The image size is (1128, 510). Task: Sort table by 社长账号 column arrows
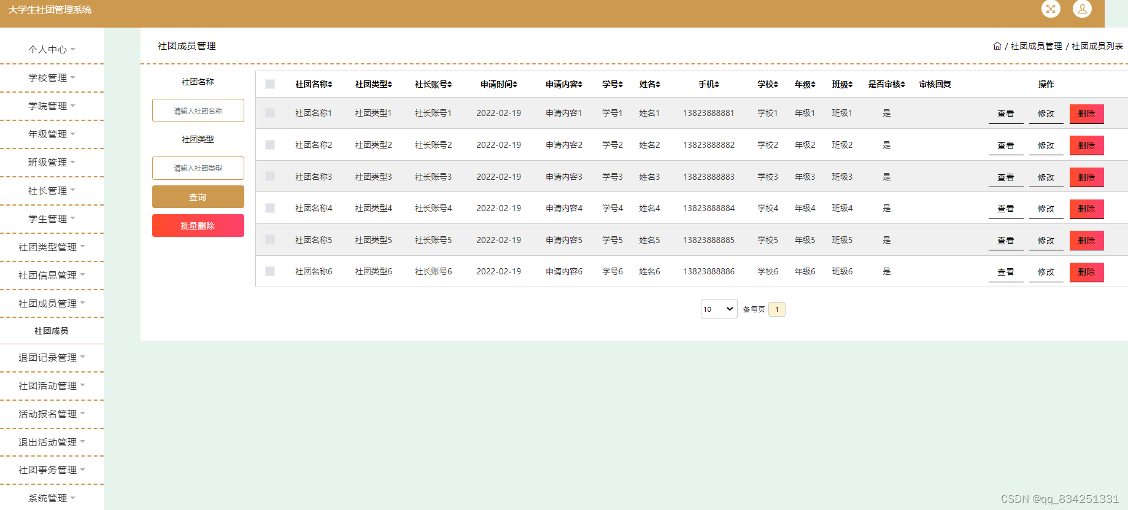tap(450, 85)
